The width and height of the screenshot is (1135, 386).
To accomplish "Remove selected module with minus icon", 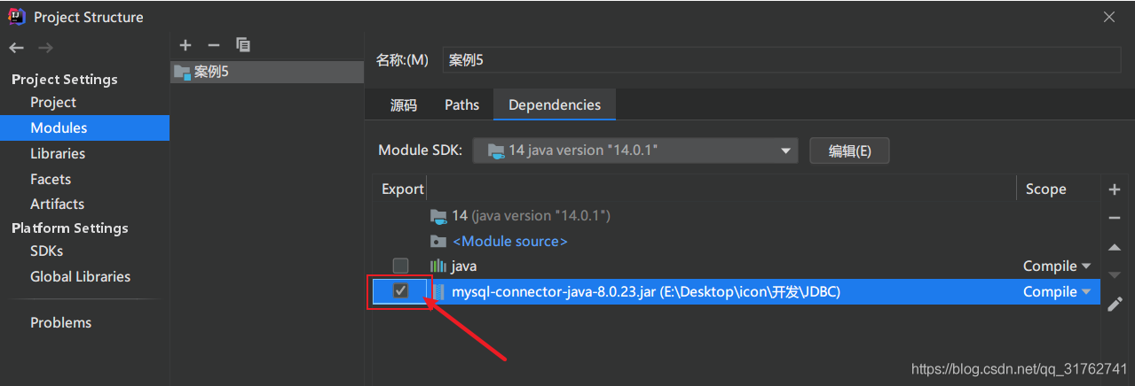I will [x=213, y=45].
